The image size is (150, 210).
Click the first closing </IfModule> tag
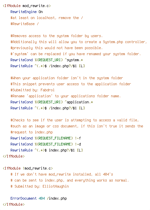[x=13, y=156]
